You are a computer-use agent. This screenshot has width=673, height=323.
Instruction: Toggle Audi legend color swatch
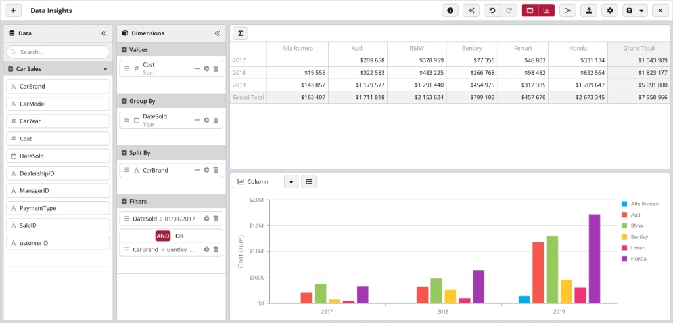(x=624, y=215)
